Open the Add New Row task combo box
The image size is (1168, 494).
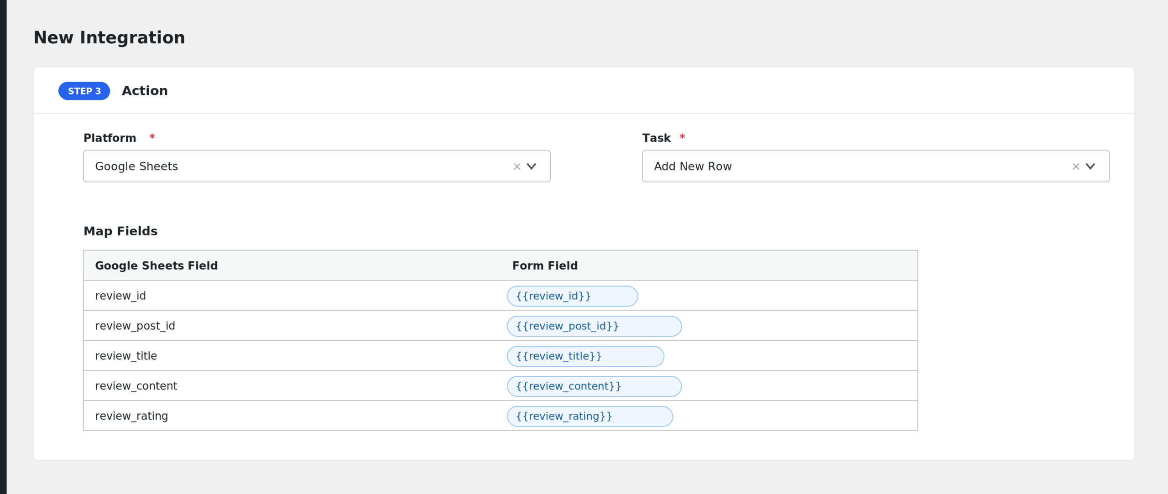tap(876, 166)
